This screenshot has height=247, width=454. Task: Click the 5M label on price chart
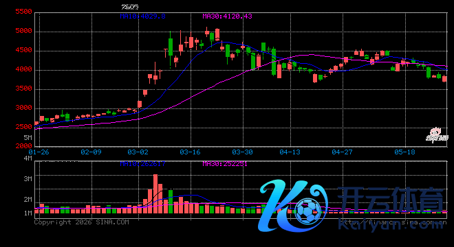click(x=28, y=137)
